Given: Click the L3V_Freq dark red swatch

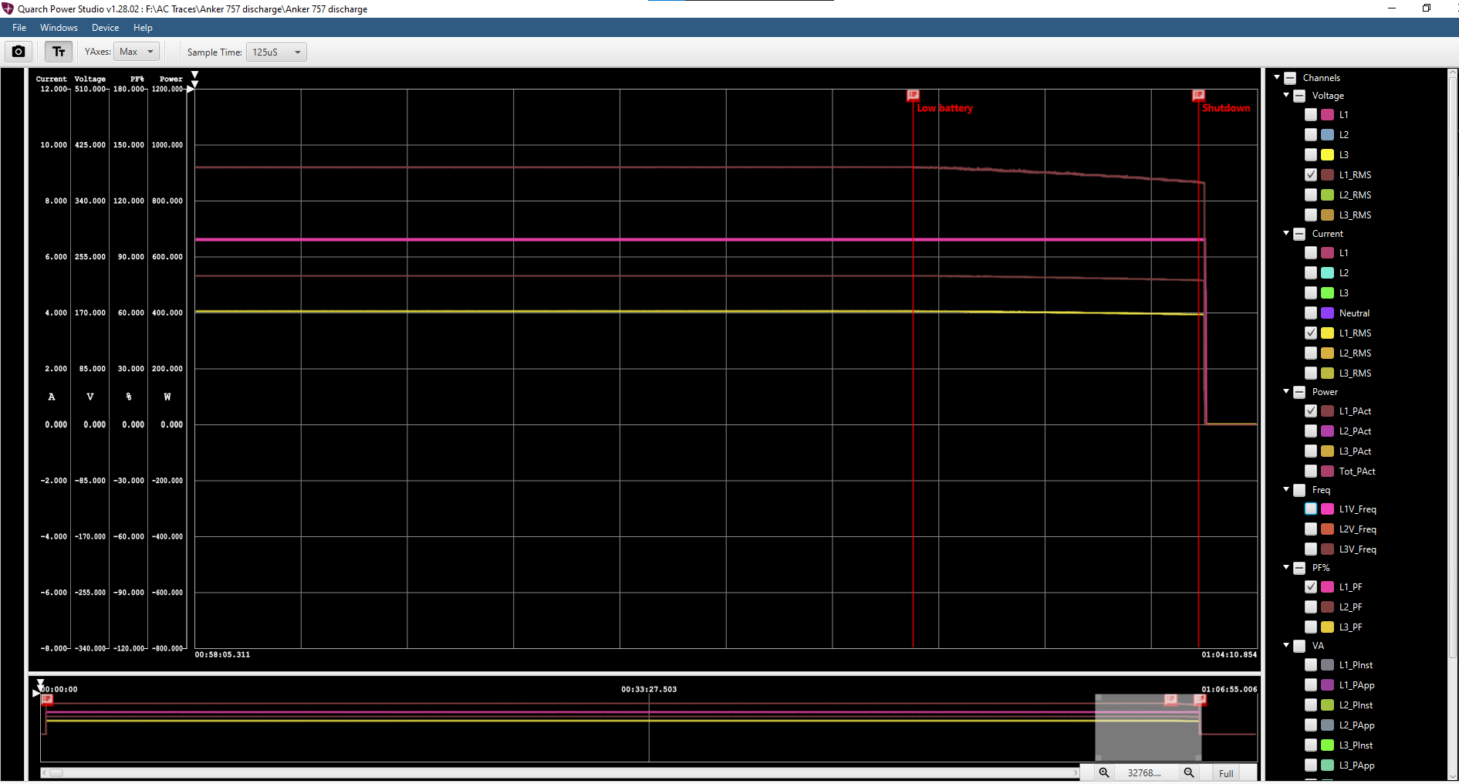Looking at the screenshot, I should tap(1327, 549).
